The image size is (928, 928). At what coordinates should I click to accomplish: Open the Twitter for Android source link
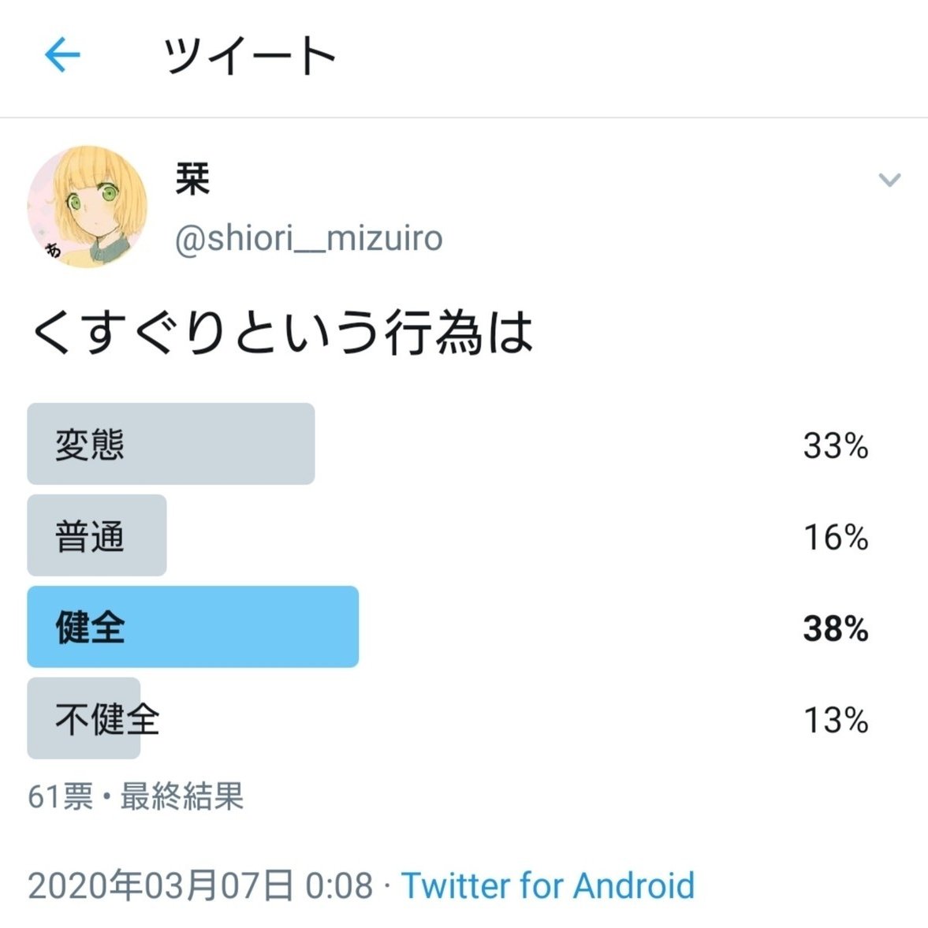(x=546, y=885)
